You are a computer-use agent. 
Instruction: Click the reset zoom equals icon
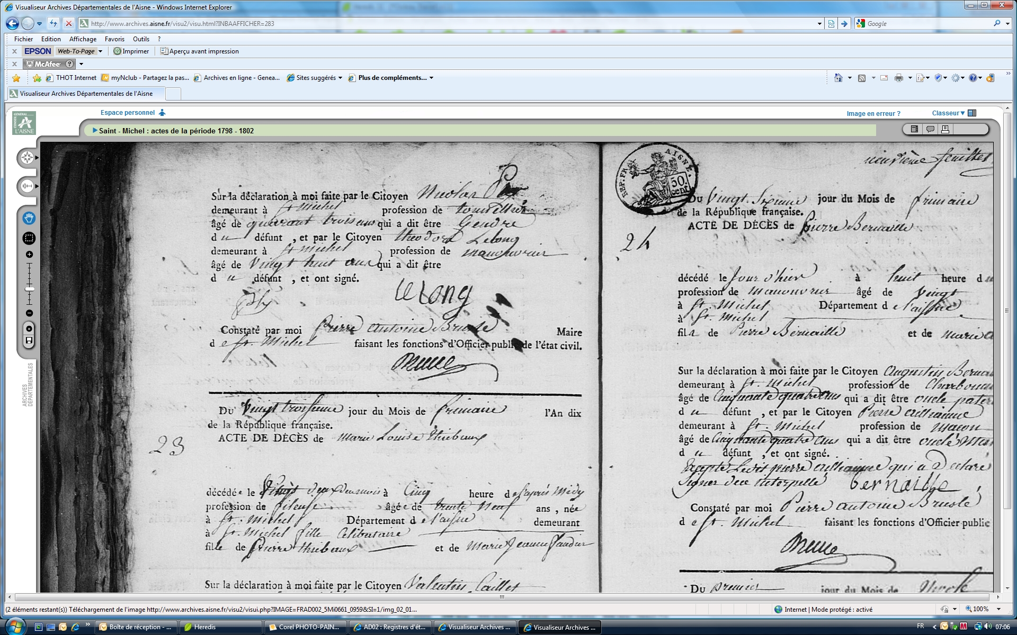[x=29, y=329]
